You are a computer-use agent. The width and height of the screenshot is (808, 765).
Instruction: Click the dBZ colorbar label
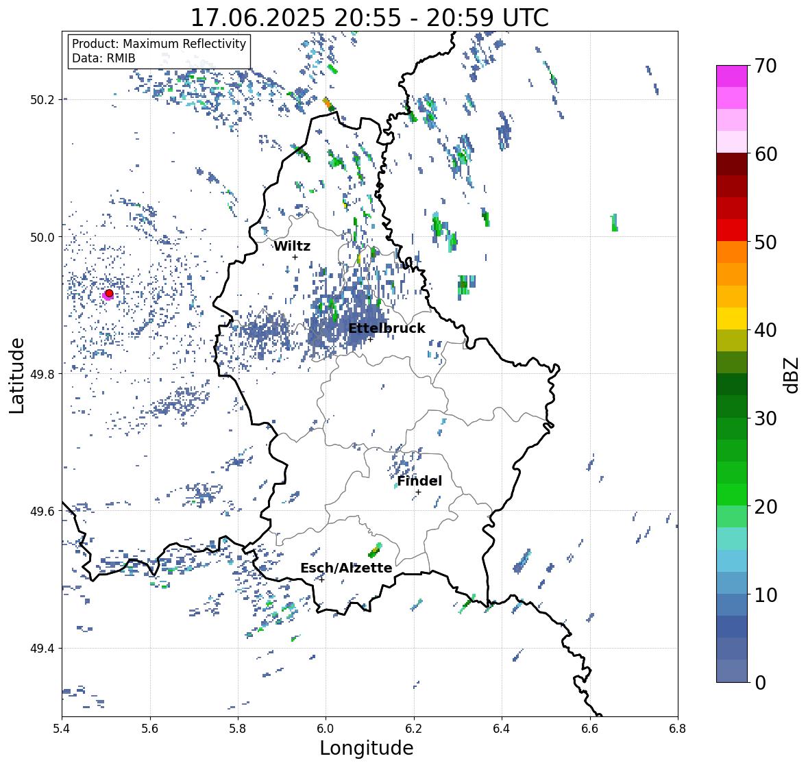coord(791,375)
